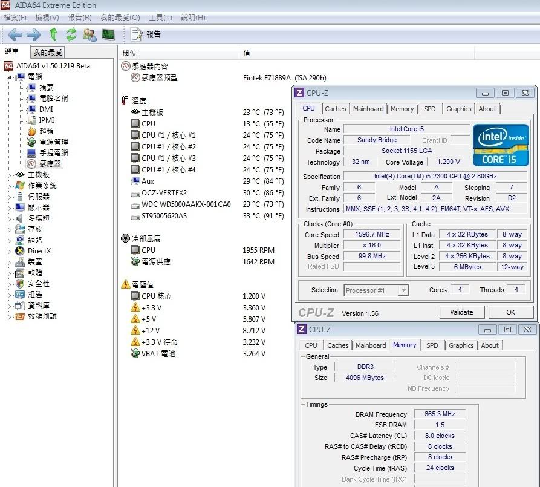Open SPD tab in upper CPU-Z window
Screen dimensions: 540x487
click(430, 109)
